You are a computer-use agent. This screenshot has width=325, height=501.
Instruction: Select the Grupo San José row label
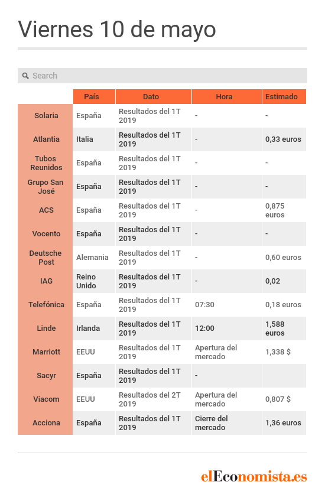point(45,187)
